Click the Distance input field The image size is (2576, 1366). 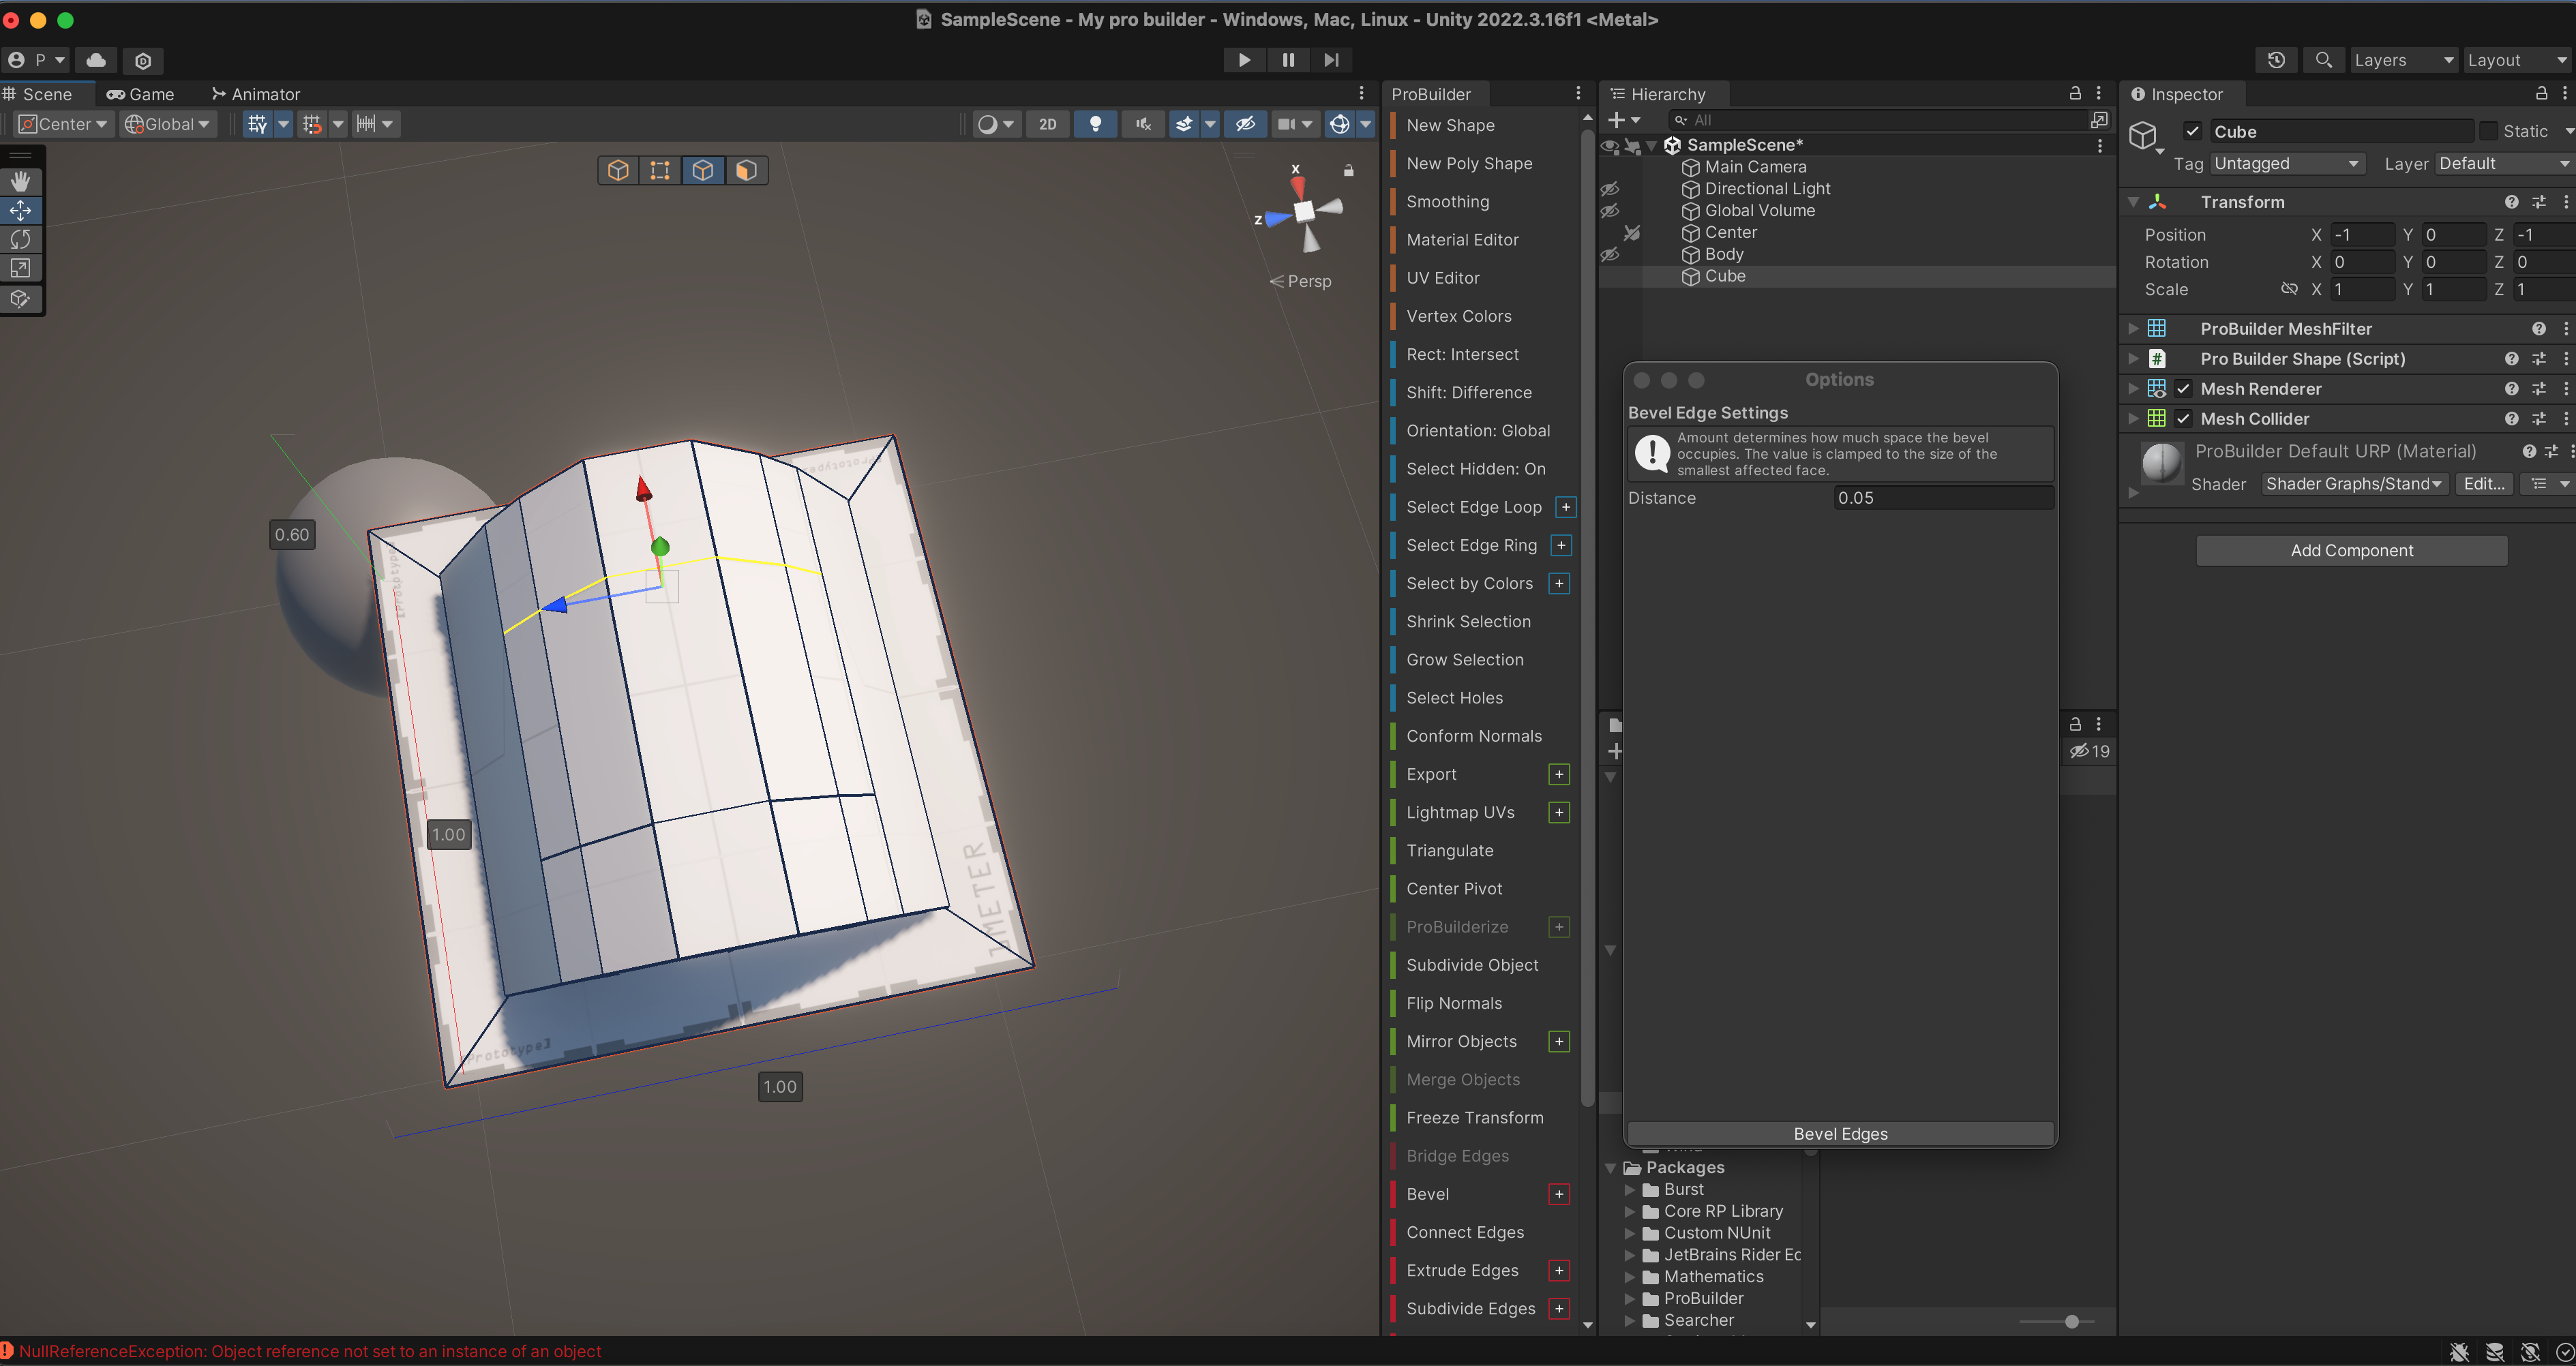click(1942, 498)
